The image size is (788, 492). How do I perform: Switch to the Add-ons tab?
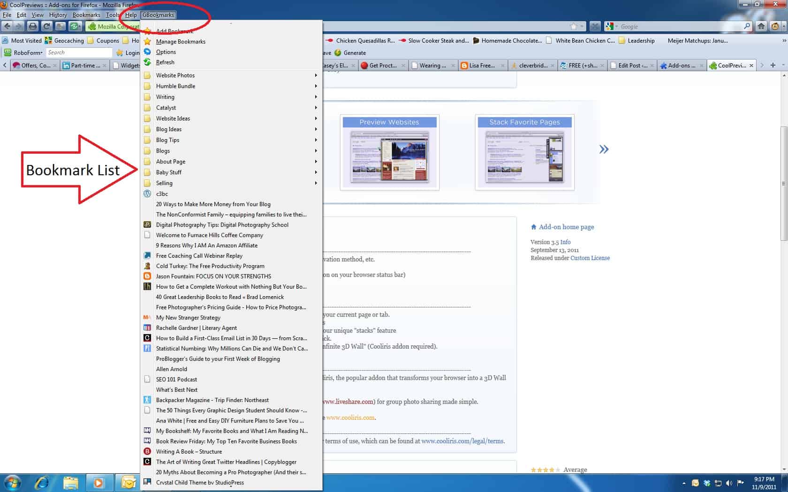(682, 66)
